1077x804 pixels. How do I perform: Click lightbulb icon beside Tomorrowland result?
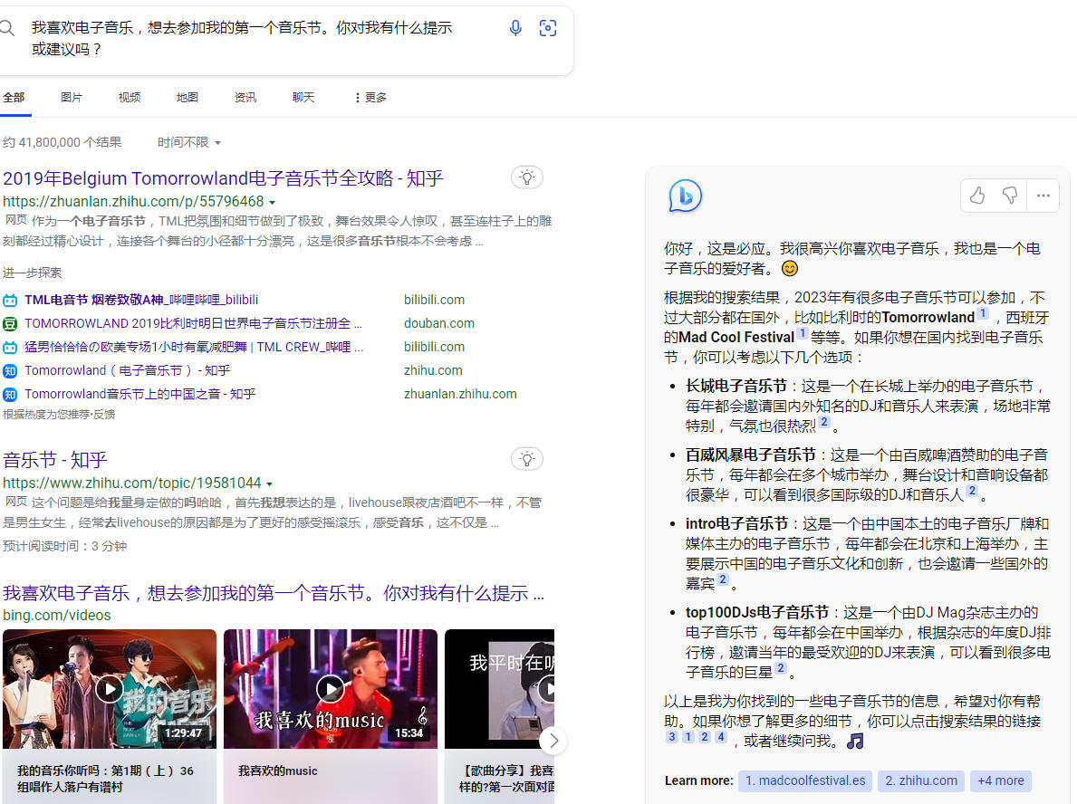point(527,177)
